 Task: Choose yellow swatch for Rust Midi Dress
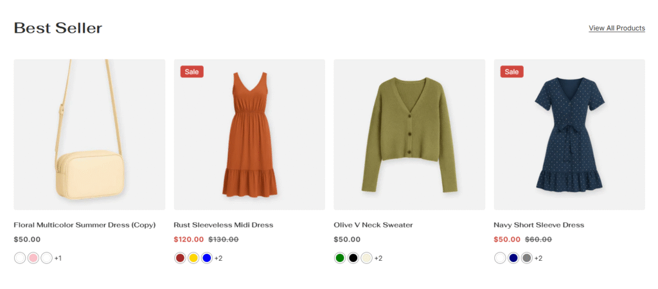[193, 258]
